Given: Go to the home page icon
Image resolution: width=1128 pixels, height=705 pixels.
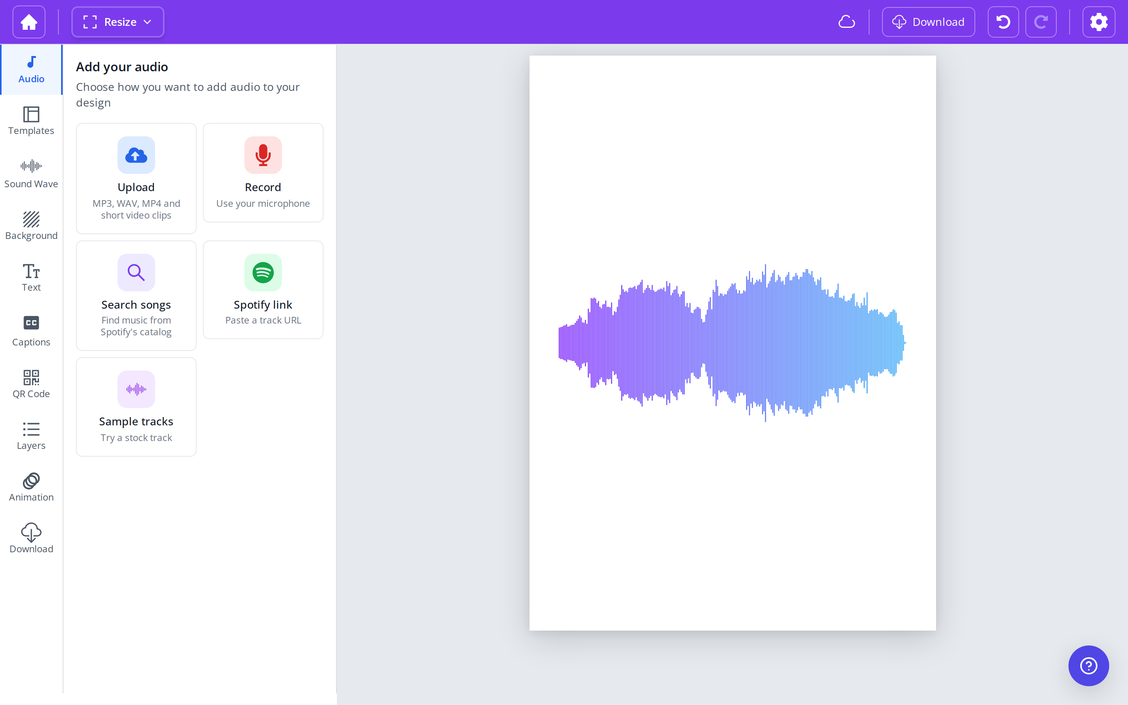Looking at the screenshot, I should 29,22.
